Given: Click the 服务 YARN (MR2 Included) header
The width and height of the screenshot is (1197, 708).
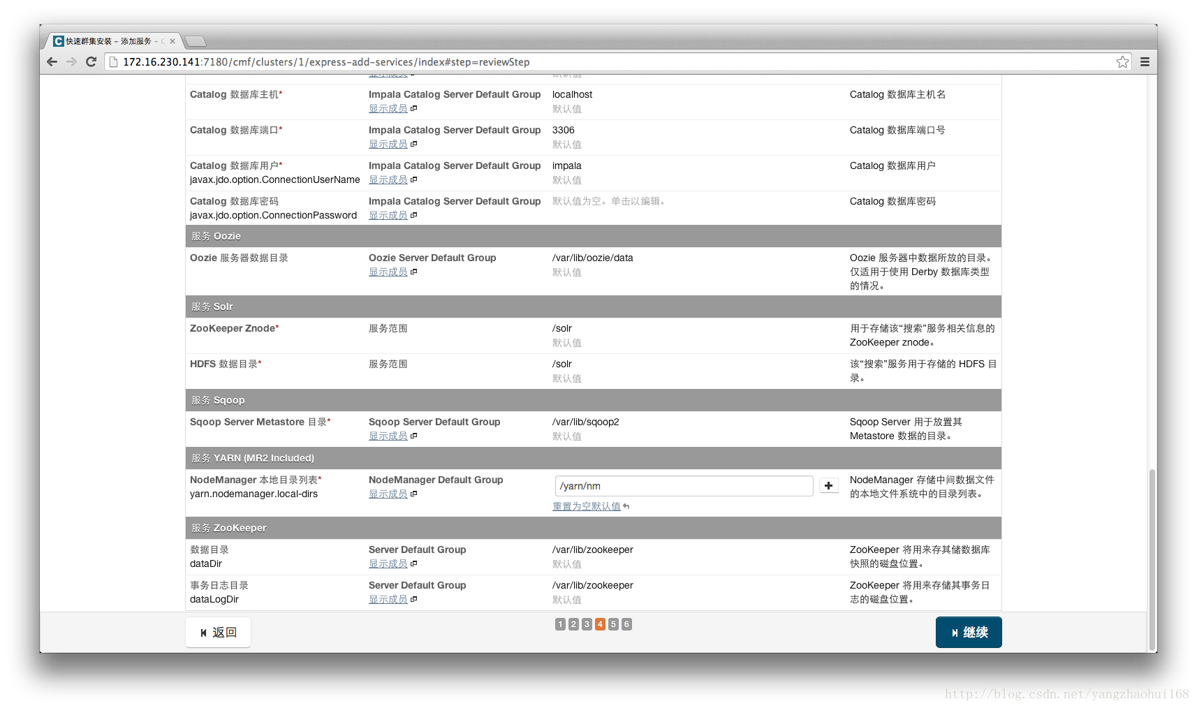Looking at the screenshot, I should 594,458.
